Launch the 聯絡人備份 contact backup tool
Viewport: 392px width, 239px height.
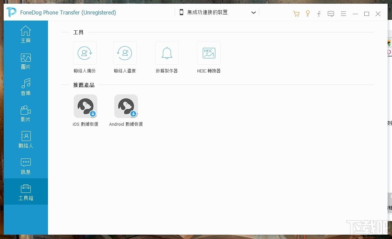85,53
